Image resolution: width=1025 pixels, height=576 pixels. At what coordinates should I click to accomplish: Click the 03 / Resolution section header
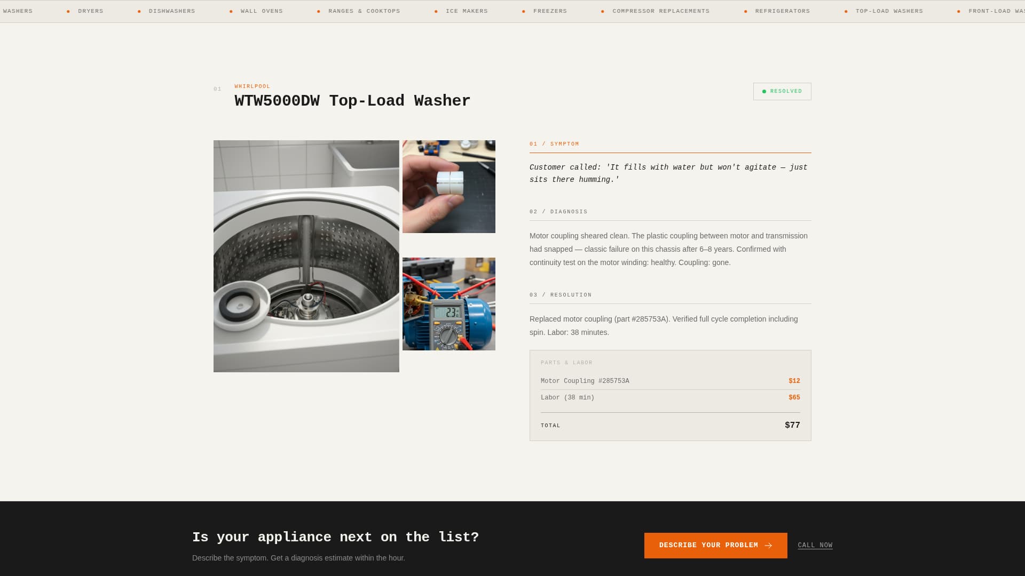[561, 295]
